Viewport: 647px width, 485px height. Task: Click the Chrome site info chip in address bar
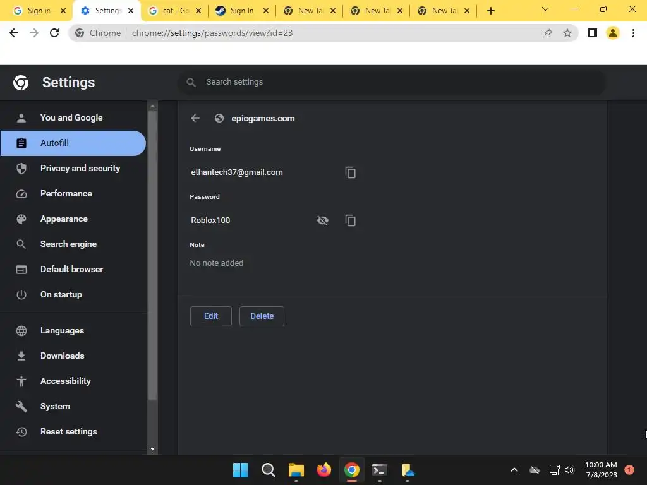[98, 33]
